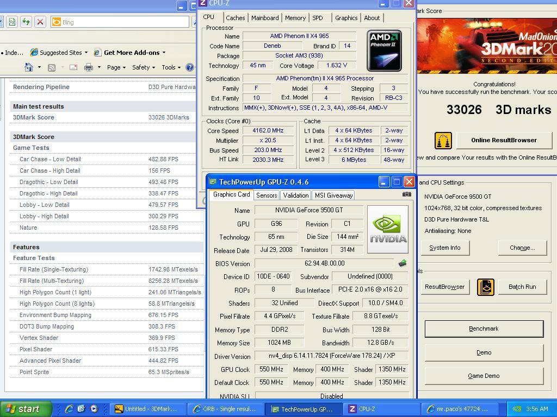Switch to the Sensors tab in GPU-Z
This screenshot has height=417, width=557.
267,195
